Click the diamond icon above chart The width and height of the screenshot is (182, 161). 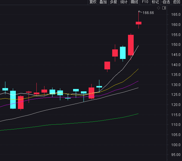tap(158, 8)
